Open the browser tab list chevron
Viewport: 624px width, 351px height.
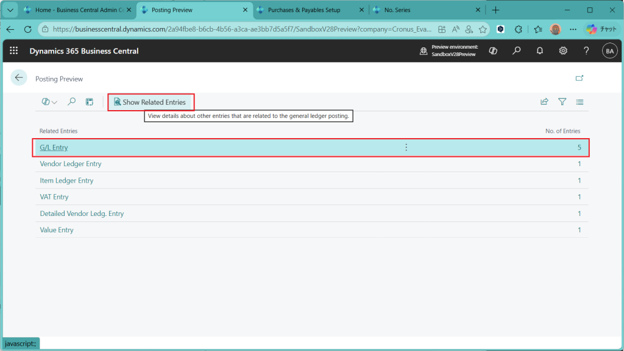(x=10, y=10)
